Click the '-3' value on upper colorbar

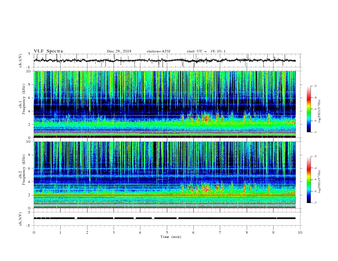coord(315,86)
